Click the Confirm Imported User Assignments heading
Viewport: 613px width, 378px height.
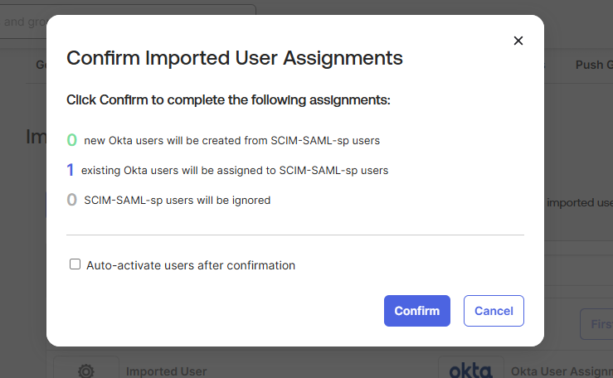pos(235,58)
